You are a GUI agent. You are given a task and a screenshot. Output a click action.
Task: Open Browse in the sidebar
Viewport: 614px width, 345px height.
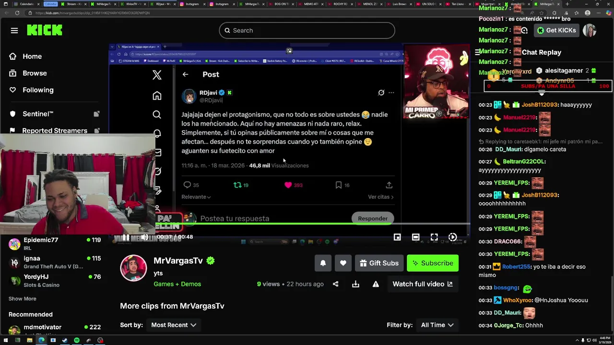click(35, 73)
